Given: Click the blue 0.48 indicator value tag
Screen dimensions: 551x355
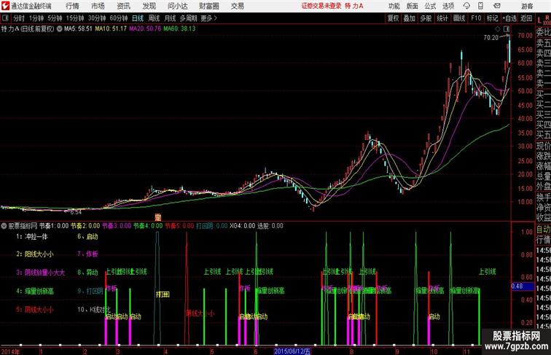Looking at the screenshot, I should (523, 286).
